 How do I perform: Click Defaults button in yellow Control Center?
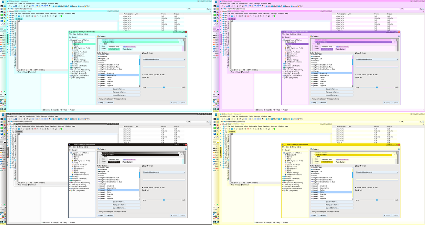tap(322, 215)
